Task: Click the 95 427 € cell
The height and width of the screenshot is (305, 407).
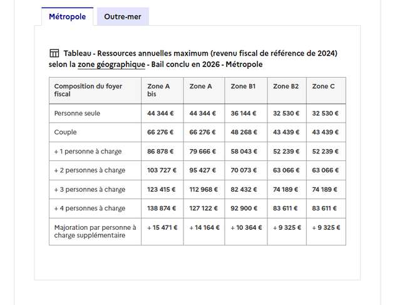Action: (x=204, y=170)
